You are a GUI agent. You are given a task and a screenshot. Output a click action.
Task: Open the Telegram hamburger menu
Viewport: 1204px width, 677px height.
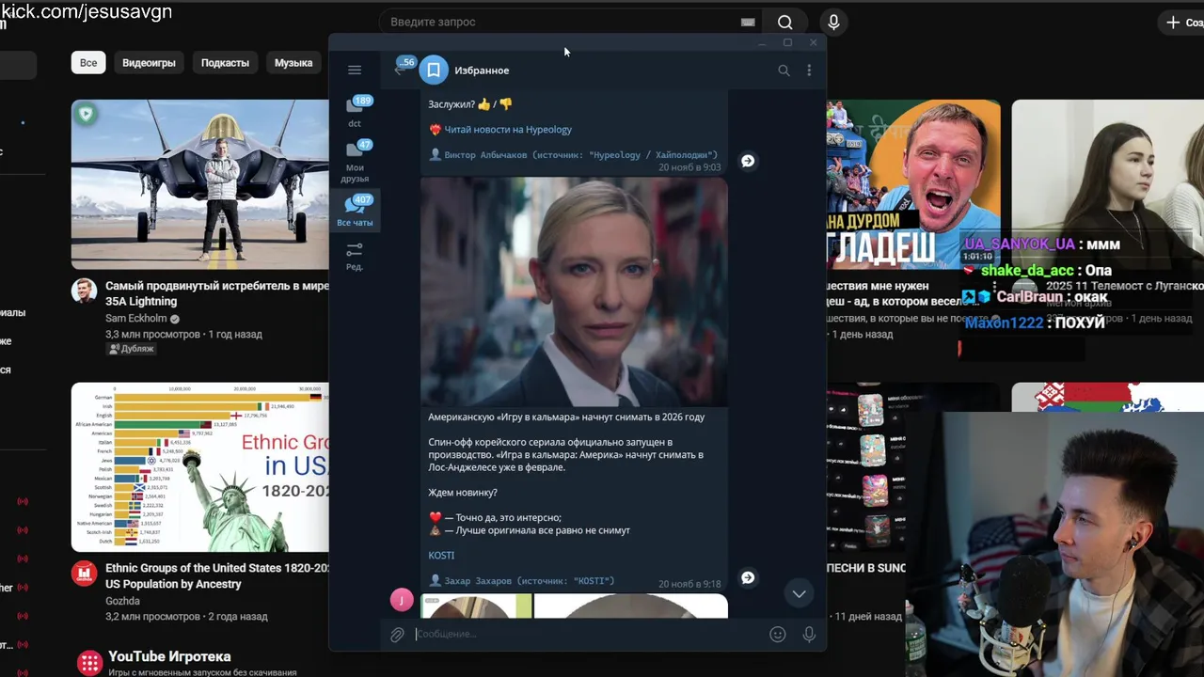[x=355, y=70]
